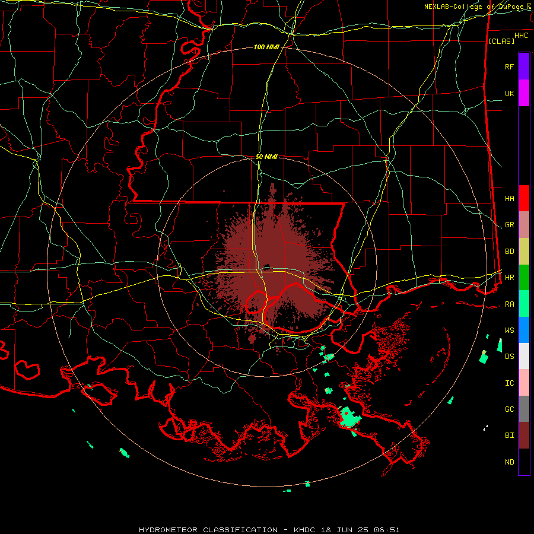
Task: Click the IC legend label
Action: pyautogui.click(x=509, y=383)
